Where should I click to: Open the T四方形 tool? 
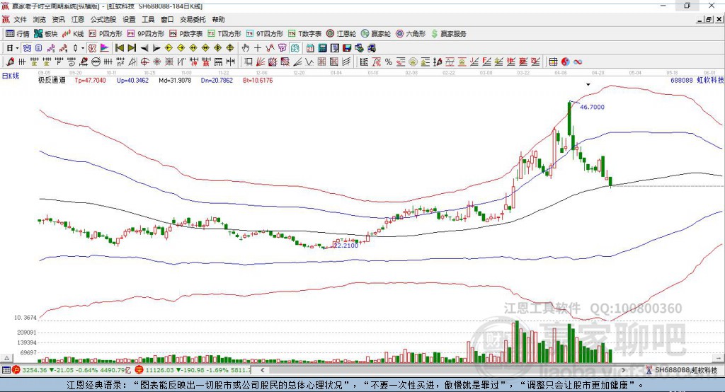pyautogui.click(x=224, y=34)
